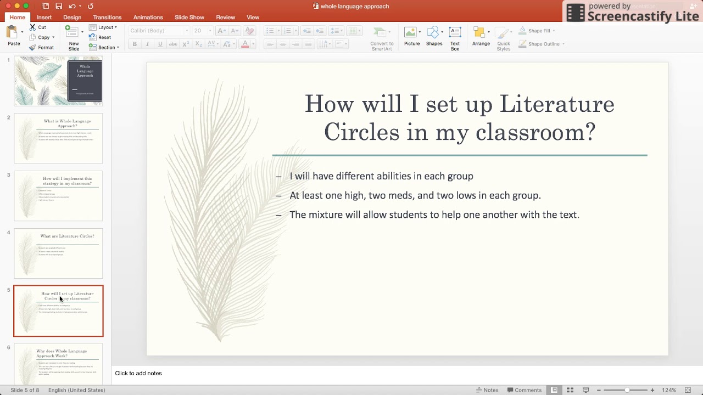Open Comments from status bar
Image resolution: width=703 pixels, height=395 pixels.
[x=525, y=390]
